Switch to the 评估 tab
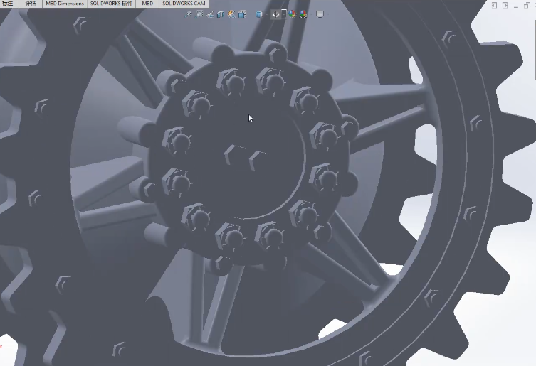 click(x=31, y=4)
